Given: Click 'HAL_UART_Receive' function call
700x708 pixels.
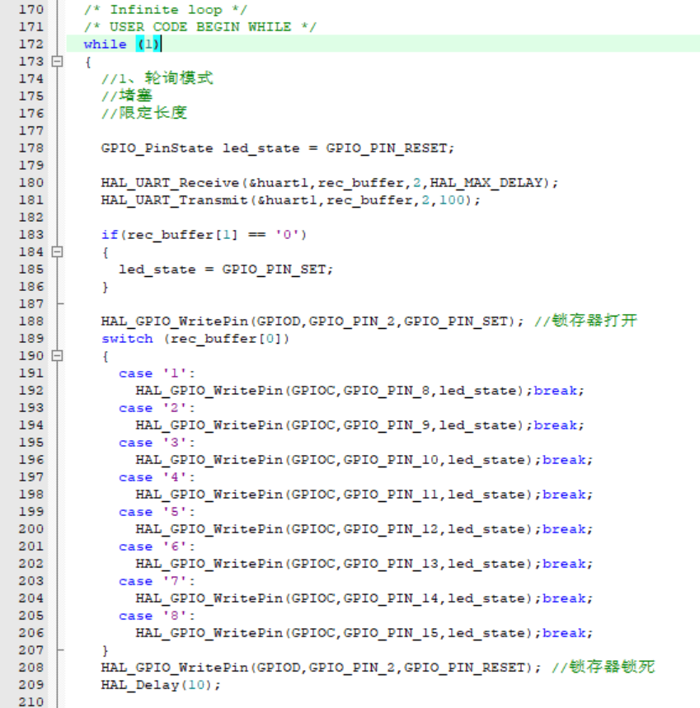Looking at the screenshot, I should click(170, 183).
